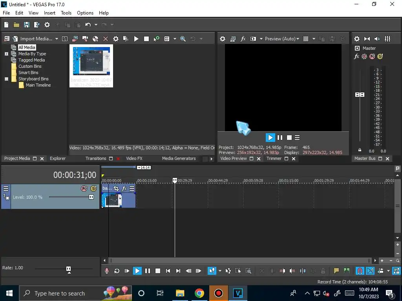
Task: Open the Tools menu
Action: coord(66,13)
